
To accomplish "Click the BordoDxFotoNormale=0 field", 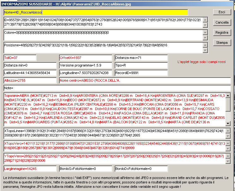I will pyautogui.click(x=141, y=169).
